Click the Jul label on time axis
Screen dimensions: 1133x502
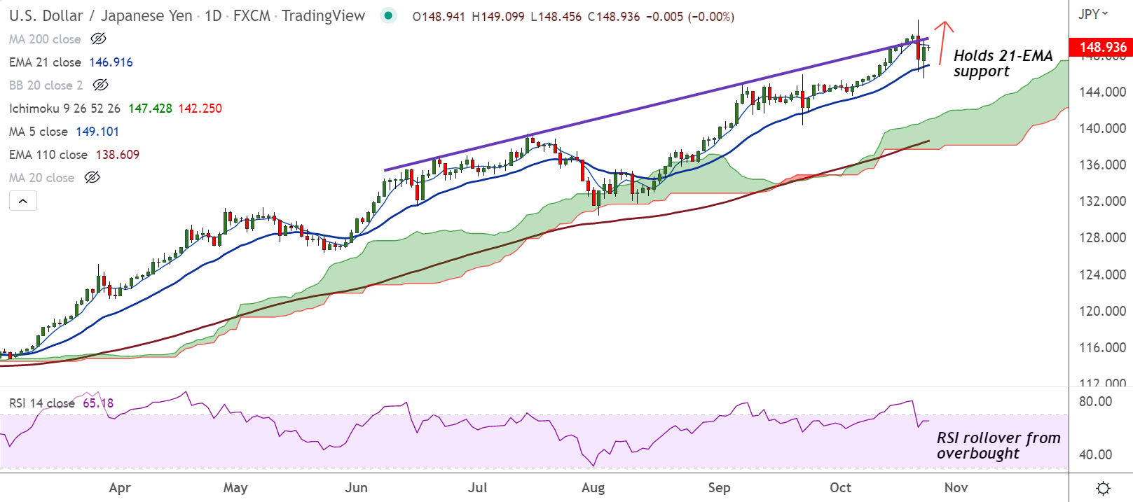point(477,488)
